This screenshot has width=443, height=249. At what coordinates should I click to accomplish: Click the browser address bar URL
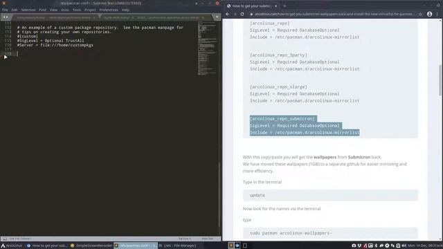point(335,14)
